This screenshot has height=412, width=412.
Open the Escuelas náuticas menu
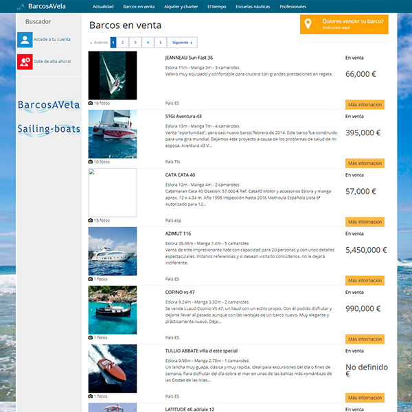coord(253,7)
